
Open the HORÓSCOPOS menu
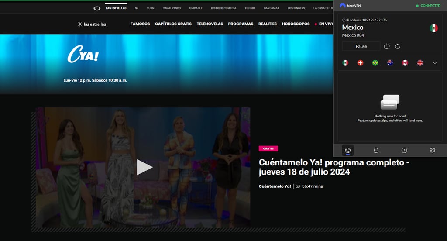tap(296, 24)
